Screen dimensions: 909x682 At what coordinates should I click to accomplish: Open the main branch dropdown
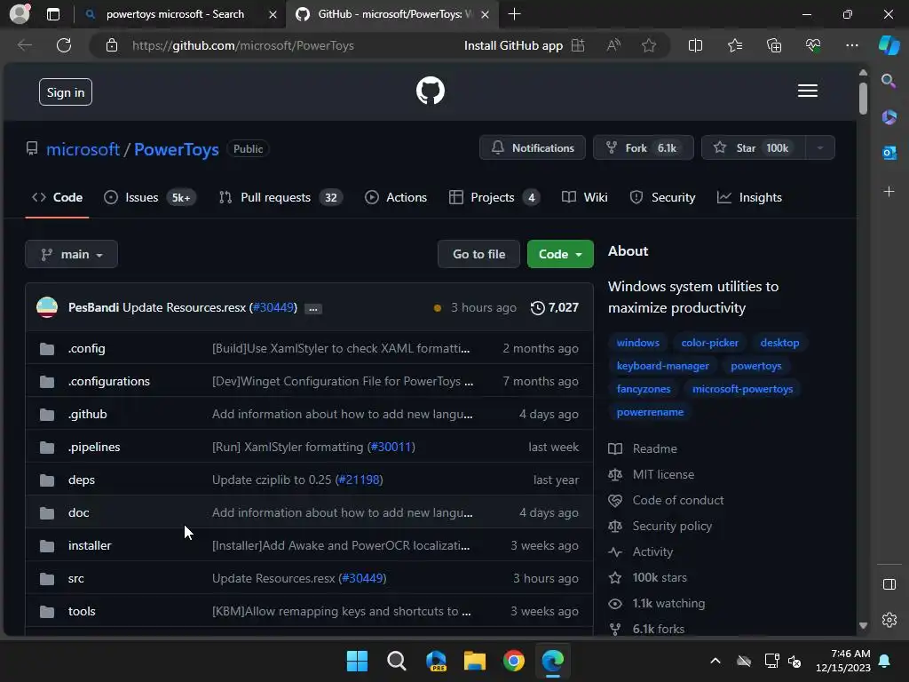(x=71, y=254)
